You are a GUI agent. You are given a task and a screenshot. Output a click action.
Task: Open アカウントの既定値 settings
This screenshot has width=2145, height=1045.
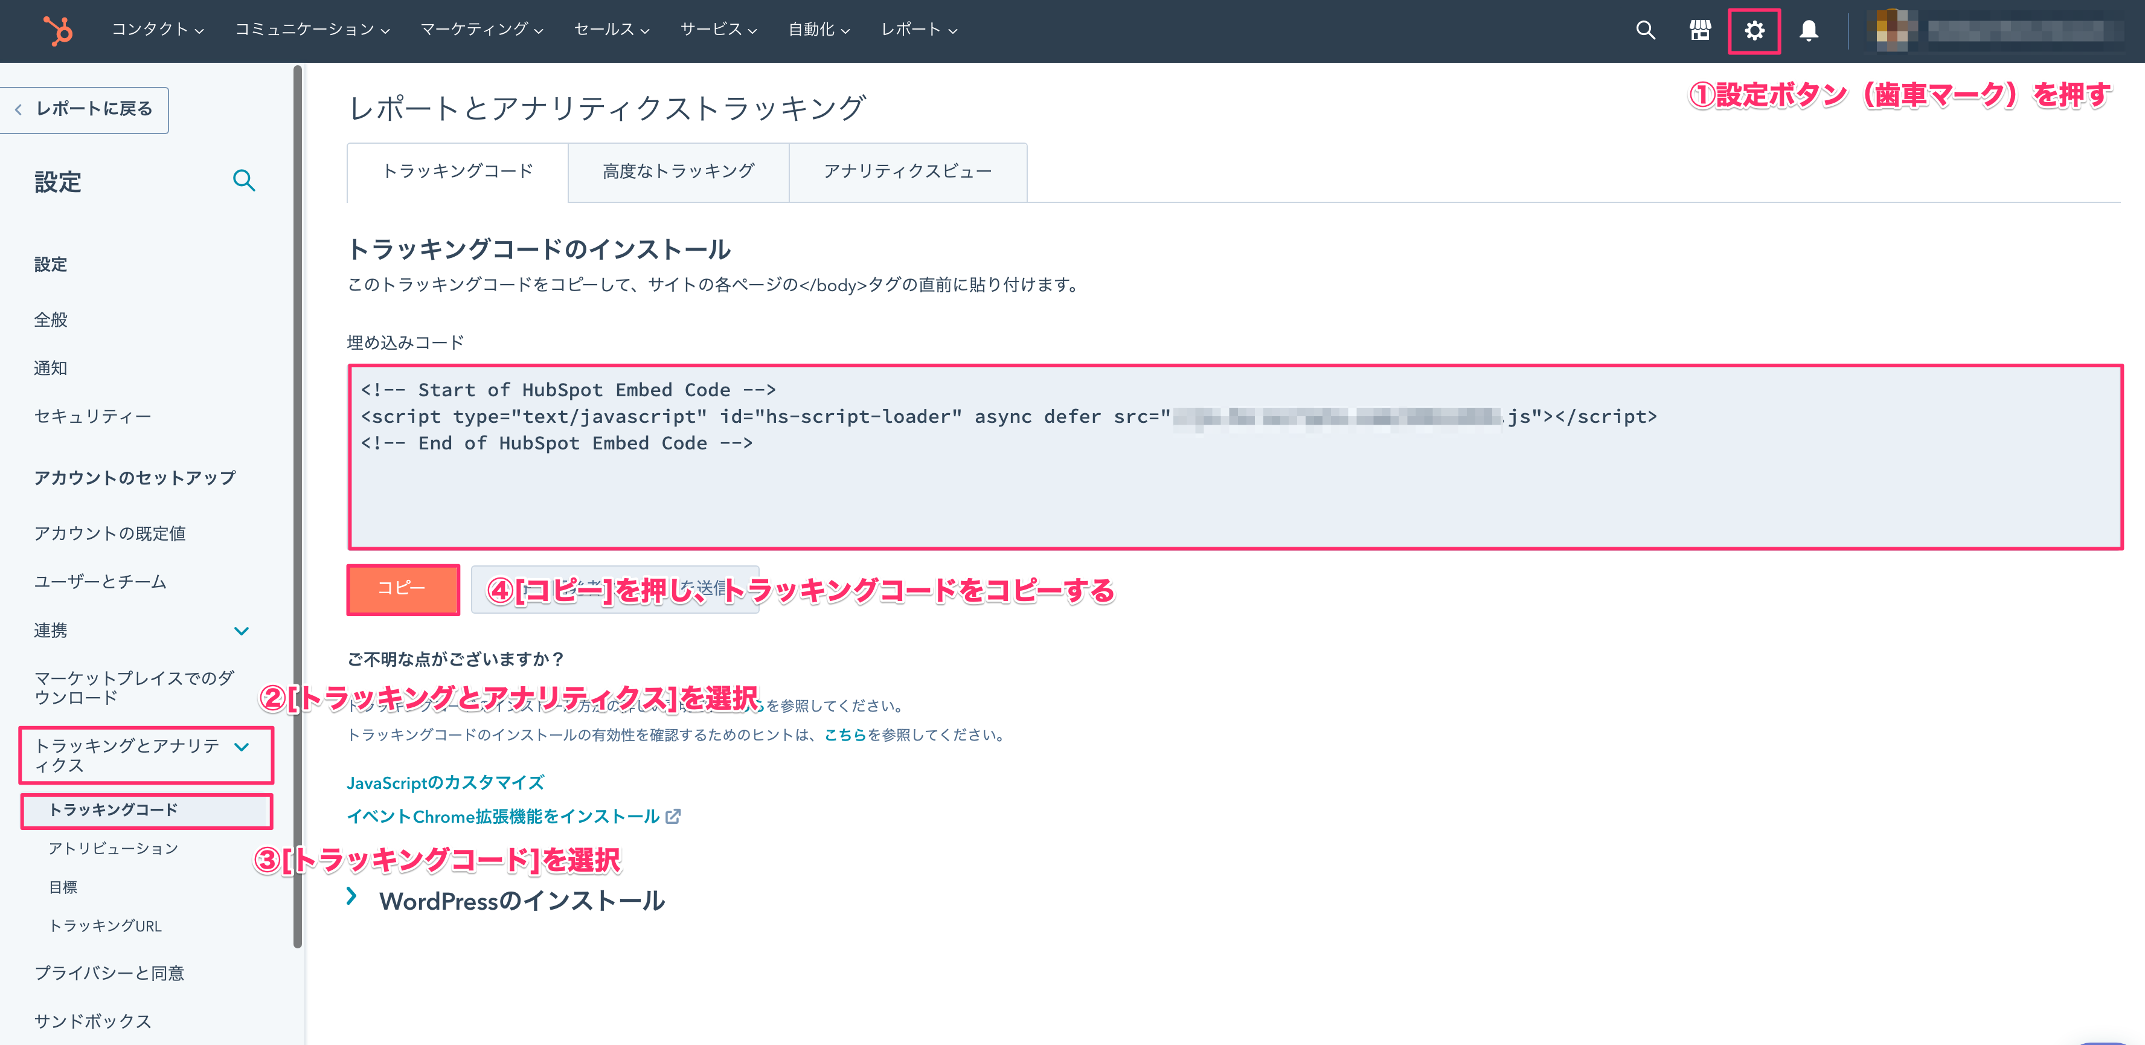pyautogui.click(x=110, y=534)
